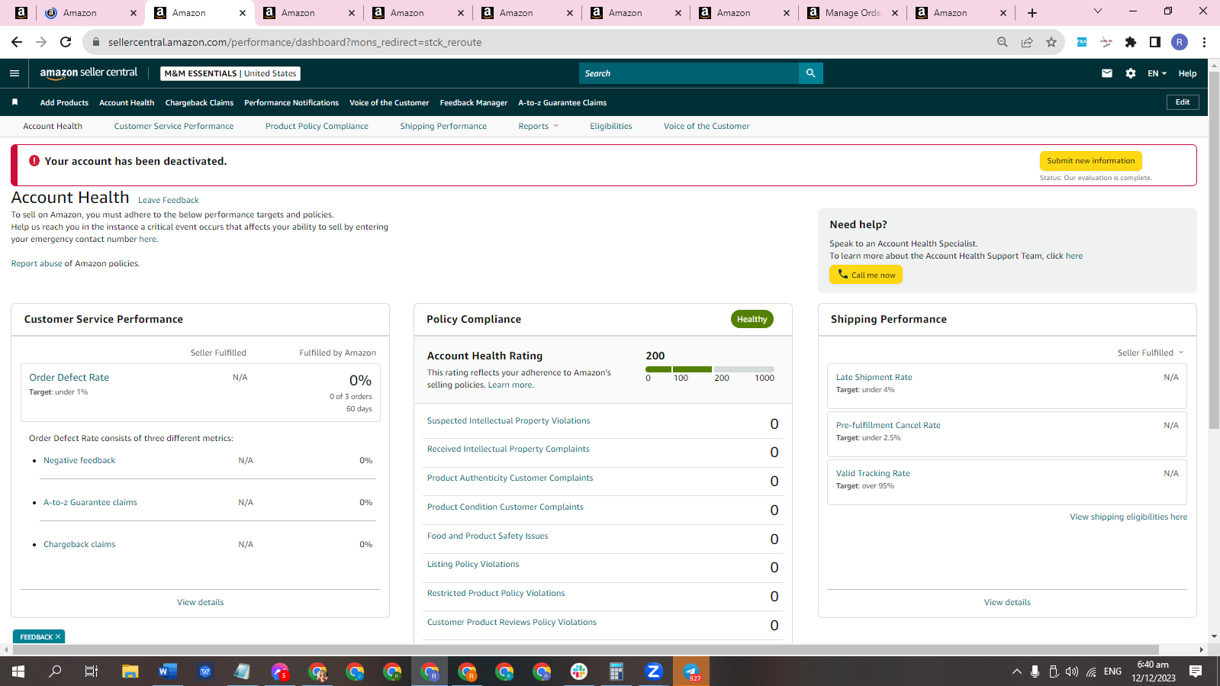Open Microsoft Word from the taskbar

tap(168, 672)
